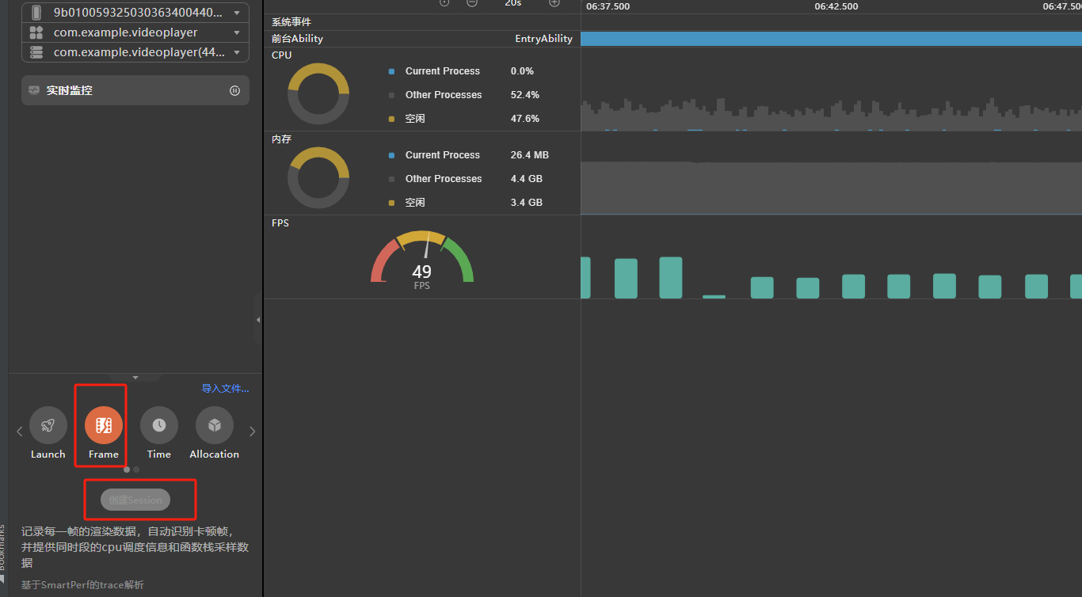1082x597 pixels.
Task: Pause the 实时监控 real-time monitoring
Action: [234, 90]
